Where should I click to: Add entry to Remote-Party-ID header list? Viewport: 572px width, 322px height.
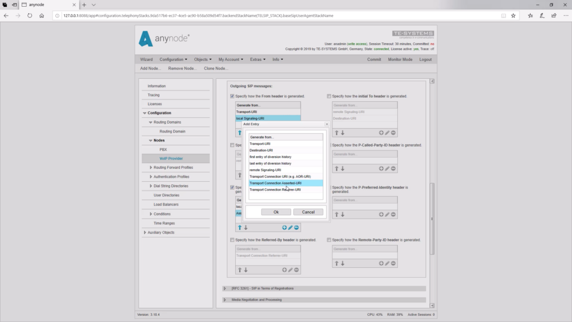pos(381,264)
